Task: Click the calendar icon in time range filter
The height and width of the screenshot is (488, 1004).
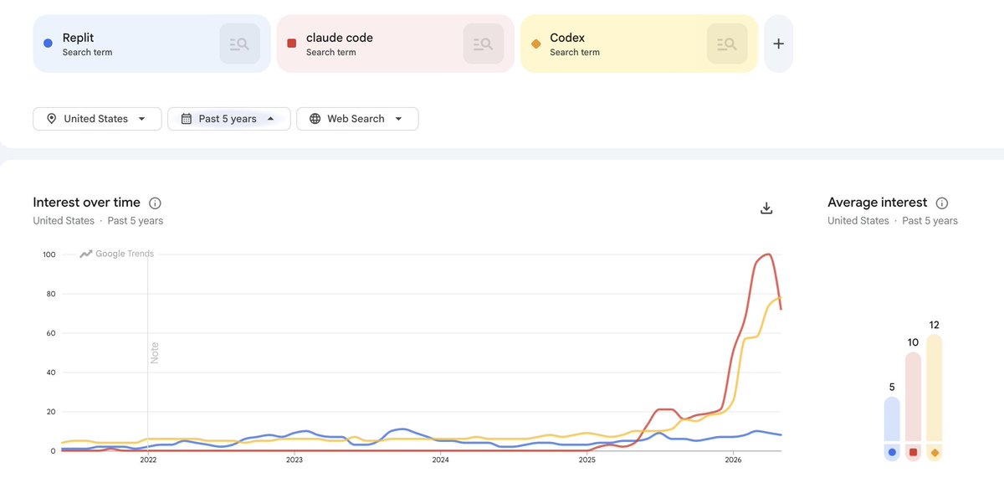Action: pos(187,119)
